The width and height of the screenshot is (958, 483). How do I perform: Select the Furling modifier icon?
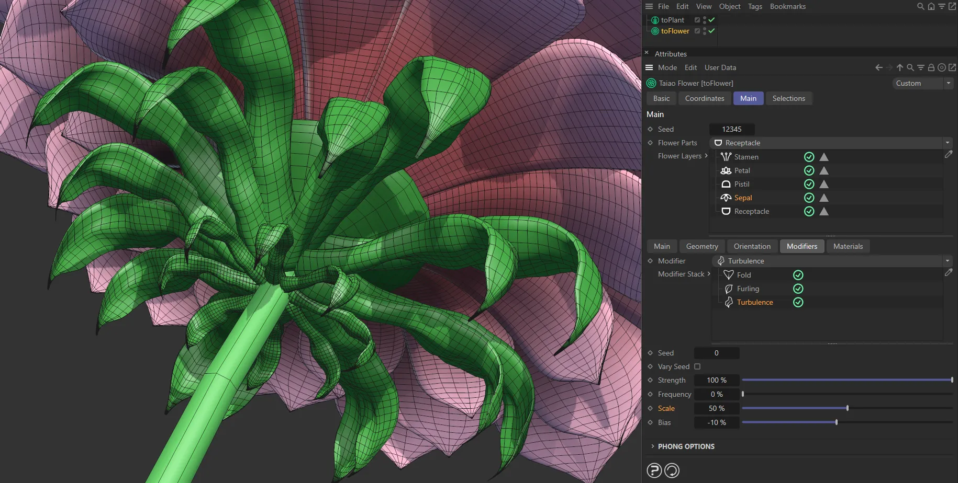pos(728,289)
